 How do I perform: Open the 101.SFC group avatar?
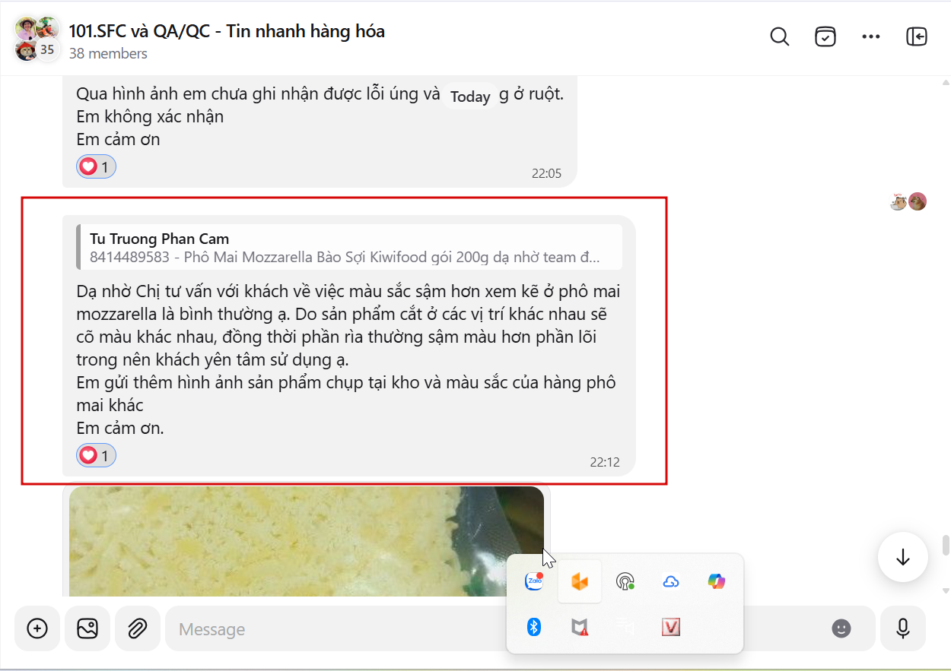(x=37, y=38)
